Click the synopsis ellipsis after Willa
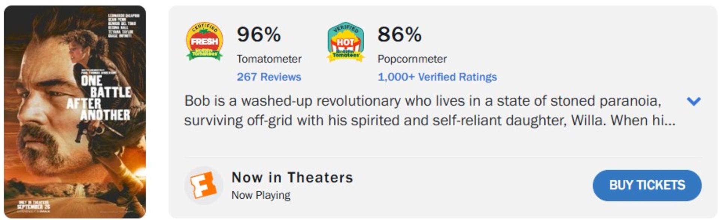 [x=670, y=120]
